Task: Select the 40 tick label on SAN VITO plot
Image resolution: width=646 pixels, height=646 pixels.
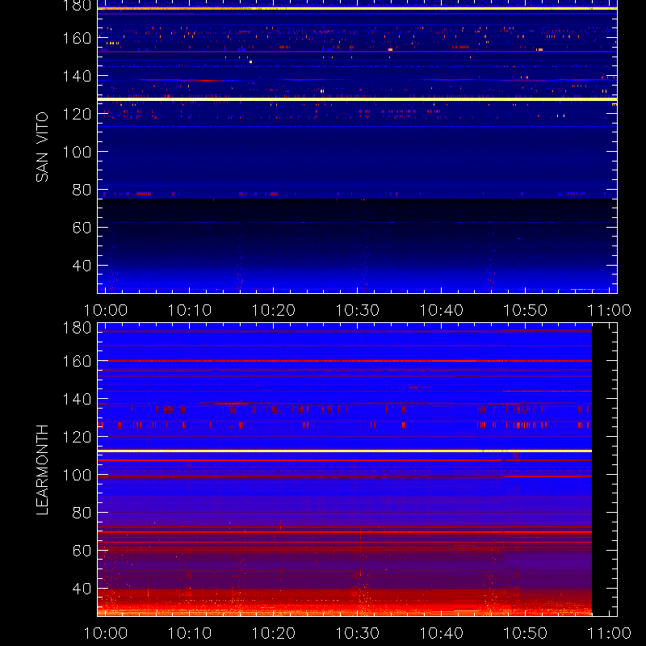Action: 82,266
